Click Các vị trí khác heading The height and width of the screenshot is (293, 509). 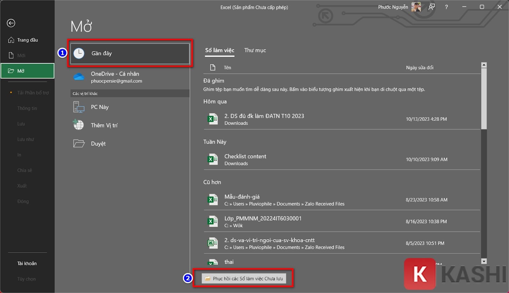click(x=85, y=93)
